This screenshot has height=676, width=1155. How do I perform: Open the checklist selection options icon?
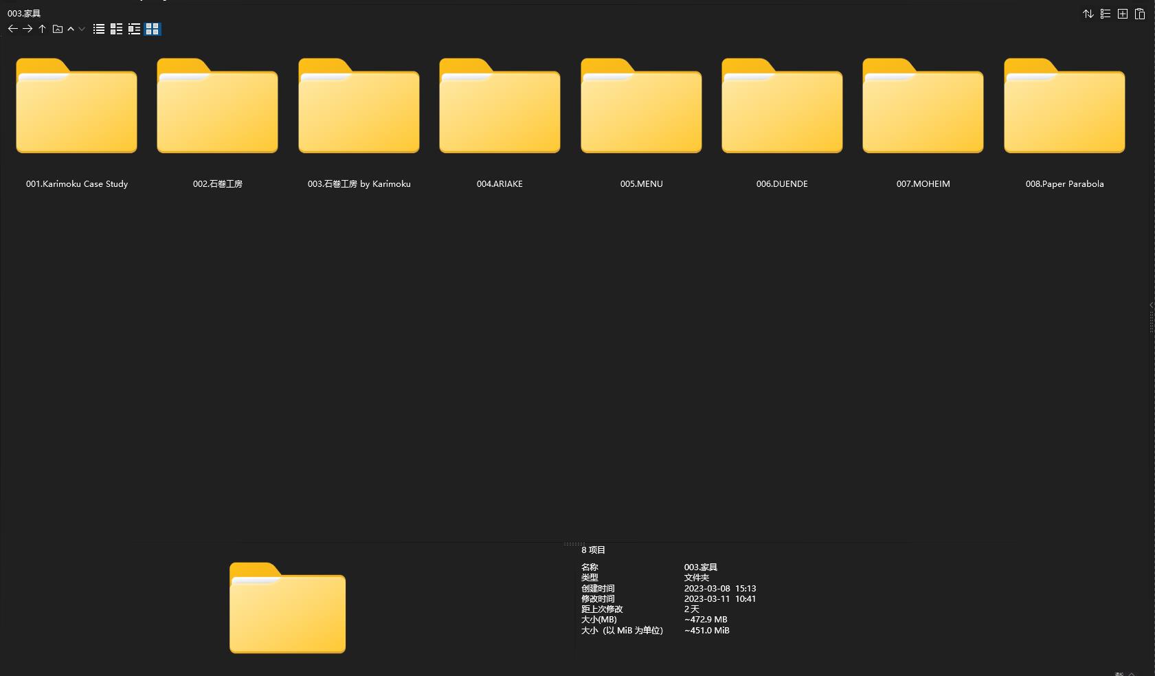point(1106,14)
